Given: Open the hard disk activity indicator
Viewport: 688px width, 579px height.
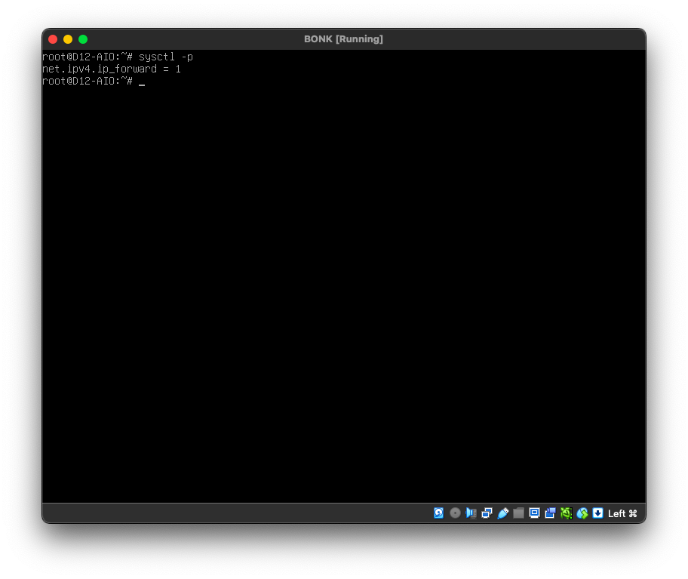Looking at the screenshot, I should pyautogui.click(x=438, y=513).
